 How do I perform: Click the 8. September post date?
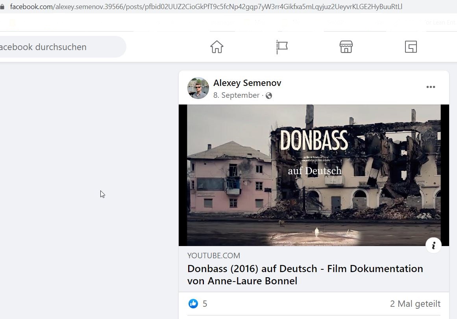pyautogui.click(x=236, y=95)
